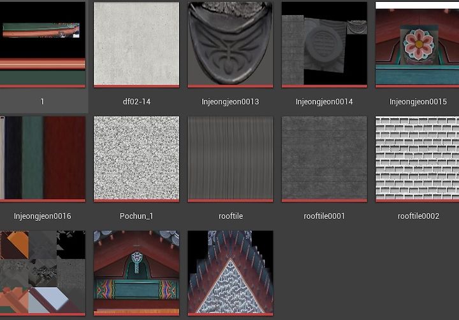Click the "Injeongjeon0016" asset name

[x=43, y=216]
